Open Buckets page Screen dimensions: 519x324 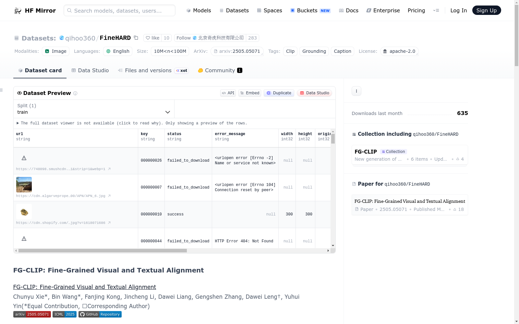click(x=310, y=10)
